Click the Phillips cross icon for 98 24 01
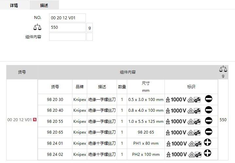 [207, 143]
